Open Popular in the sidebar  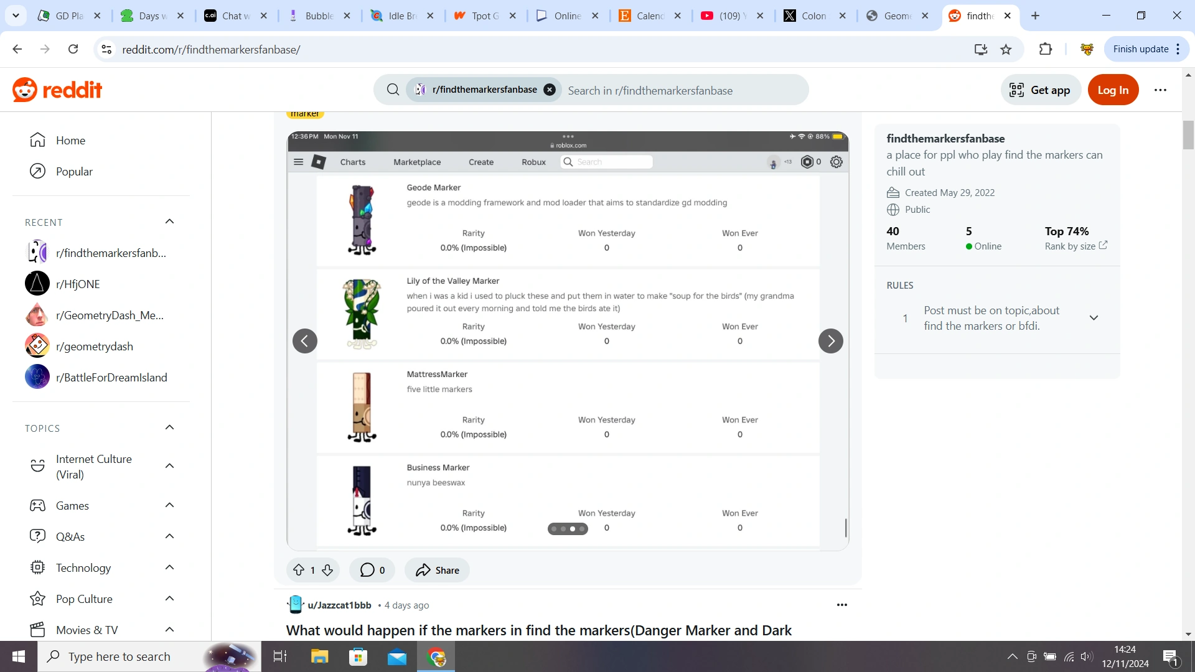74,171
